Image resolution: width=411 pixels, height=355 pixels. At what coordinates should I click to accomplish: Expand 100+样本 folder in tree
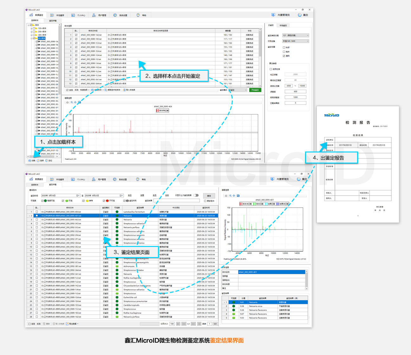[x=31, y=28]
